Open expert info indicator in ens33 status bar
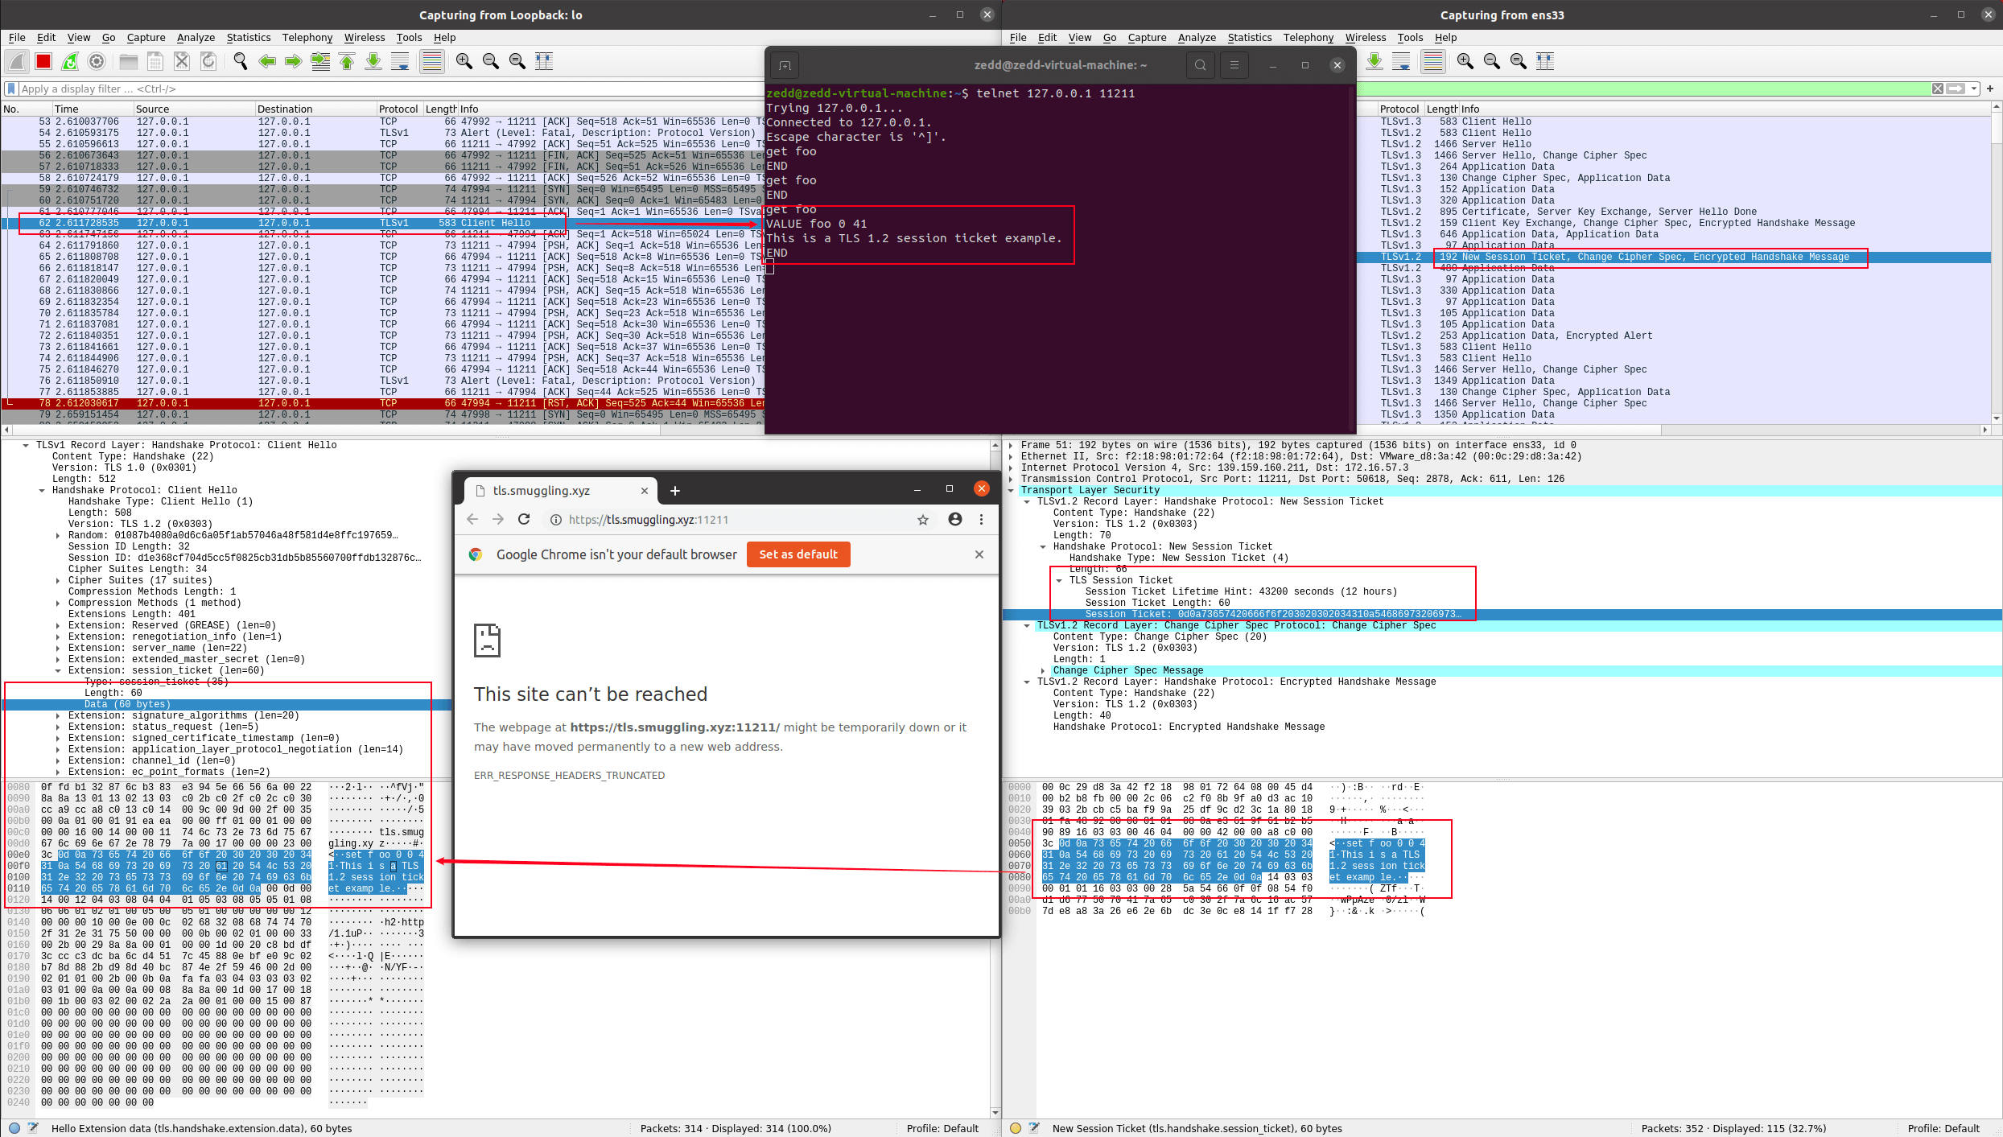Screen dimensions: 2003x1137 point(1016,1128)
